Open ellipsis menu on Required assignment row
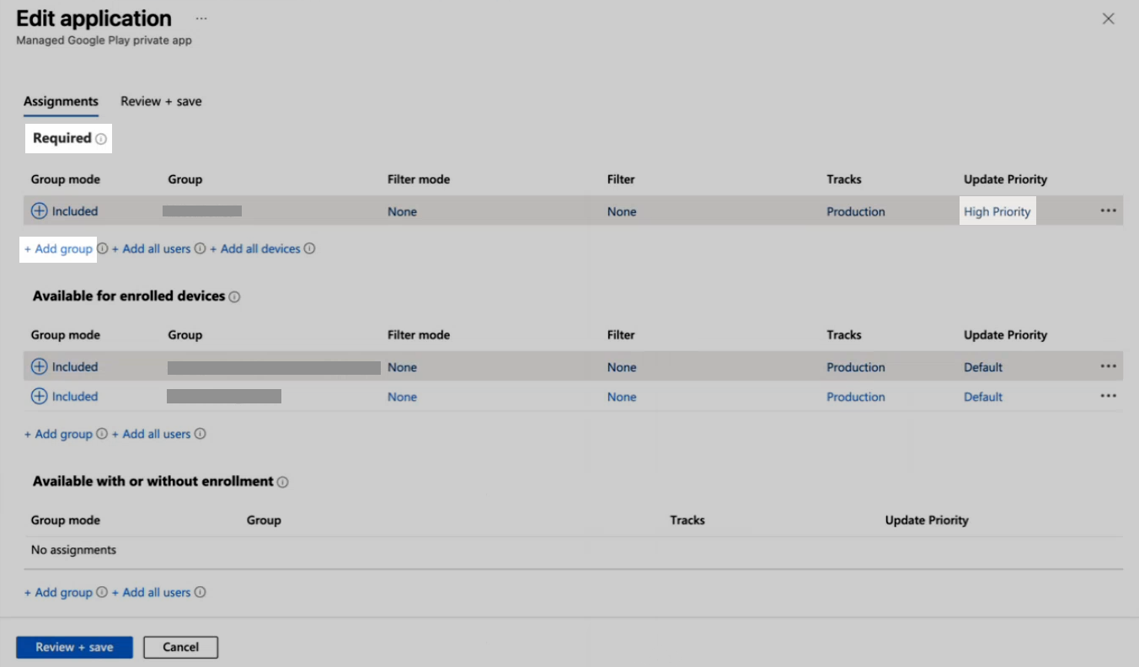This screenshot has width=1139, height=667. tap(1108, 211)
